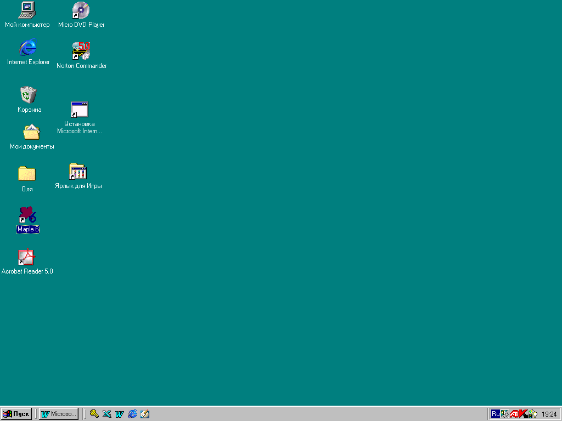Activate the Microso... Word taskbar button
This screenshot has height=421, width=562.
(x=58, y=414)
